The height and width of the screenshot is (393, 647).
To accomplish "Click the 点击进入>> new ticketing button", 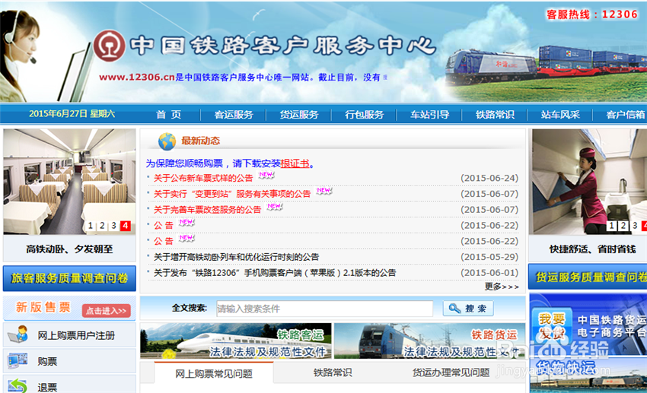I will [x=107, y=311].
